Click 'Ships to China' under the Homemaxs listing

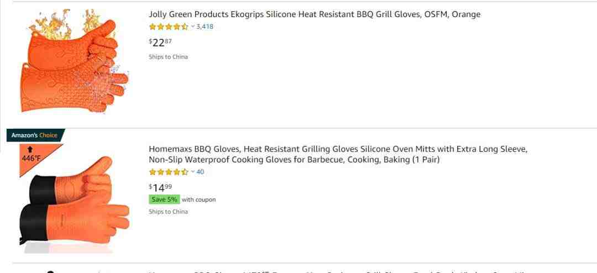coord(168,212)
